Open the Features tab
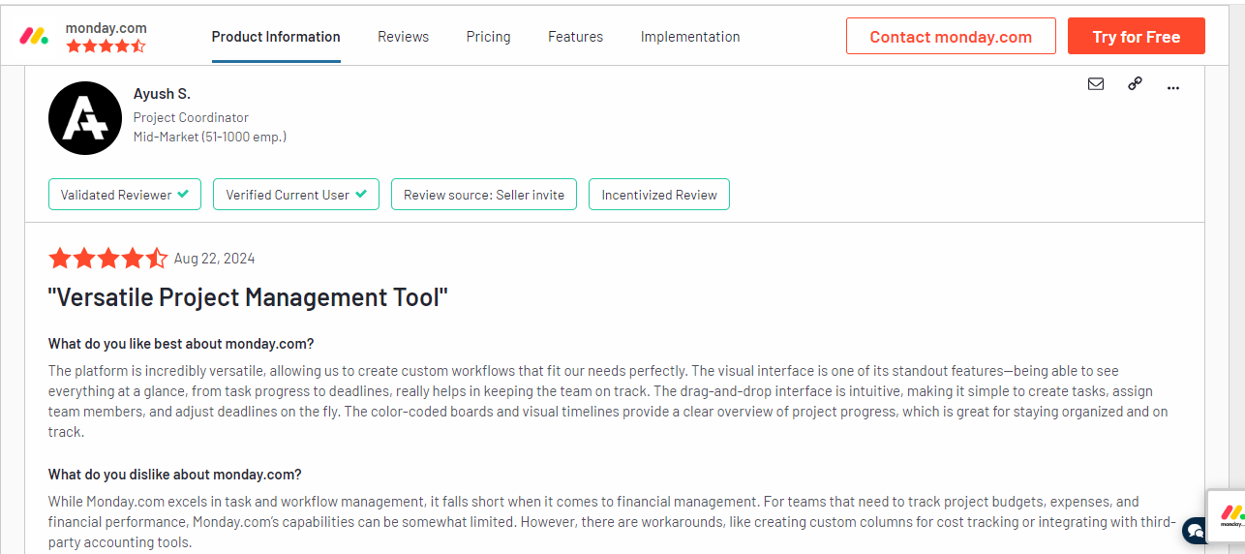 click(575, 37)
